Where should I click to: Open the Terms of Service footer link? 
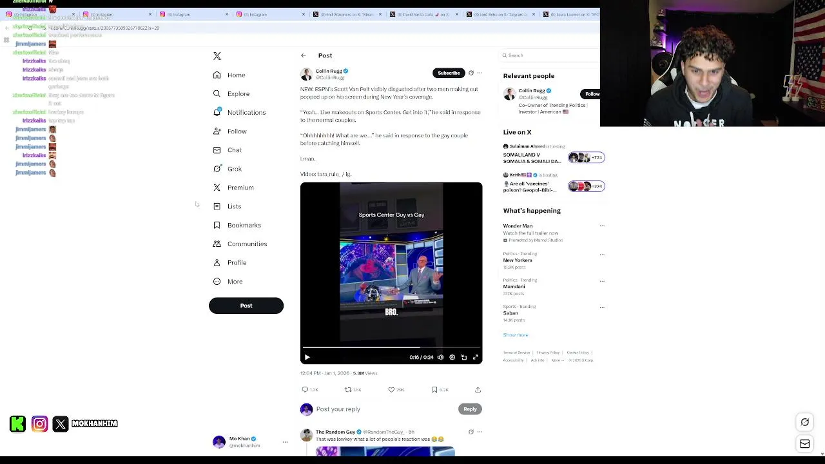click(x=516, y=353)
